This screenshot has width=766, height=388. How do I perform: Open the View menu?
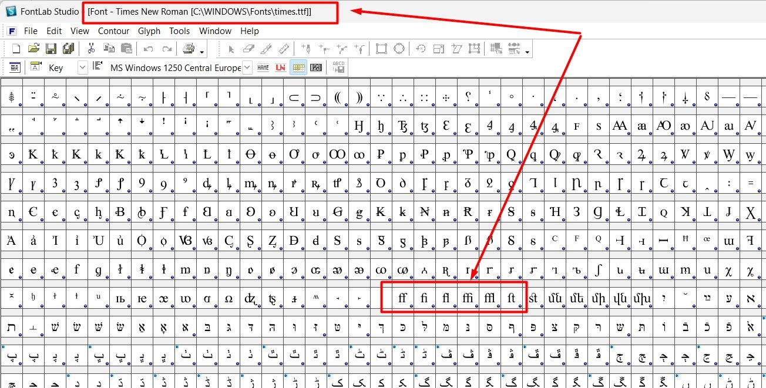[80, 31]
